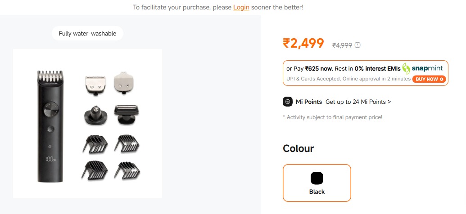This screenshot has height=214, width=466.
Task: Click the upper-left comb guard
Action: [94, 144]
